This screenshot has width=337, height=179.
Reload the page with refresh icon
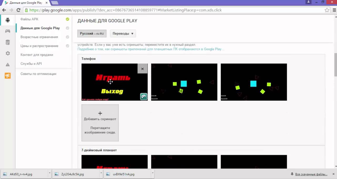(x=18, y=10)
